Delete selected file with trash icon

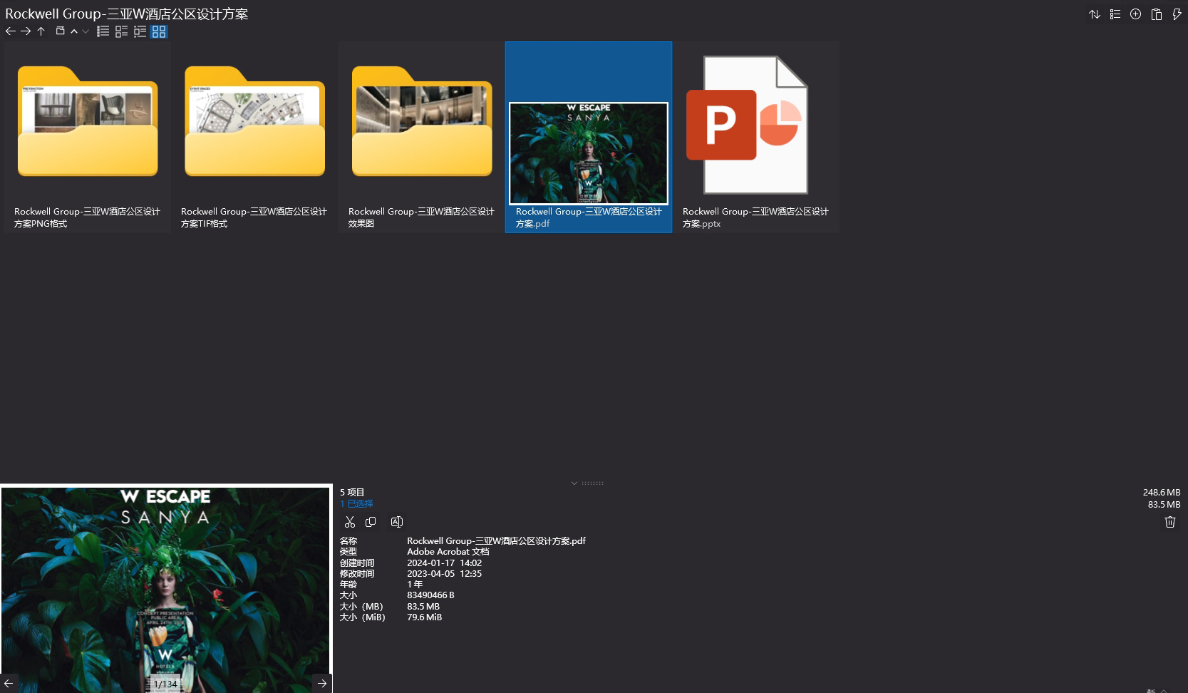pyautogui.click(x=1169, y=522)
